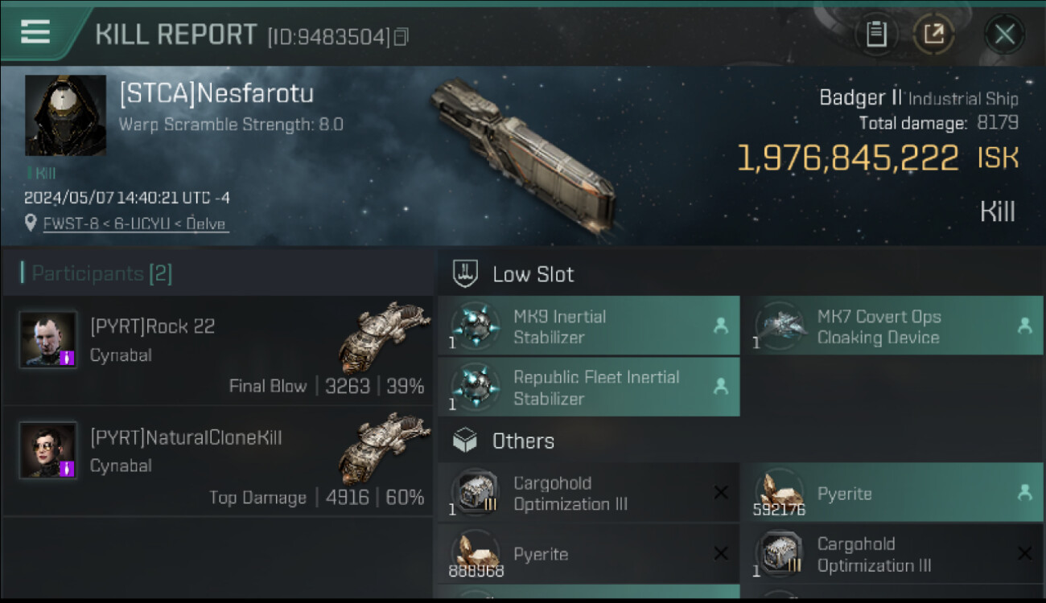Open the FWST-8 location link
Screen dimensions: 1046x603
pyautogui.click(x=134, y=224)
